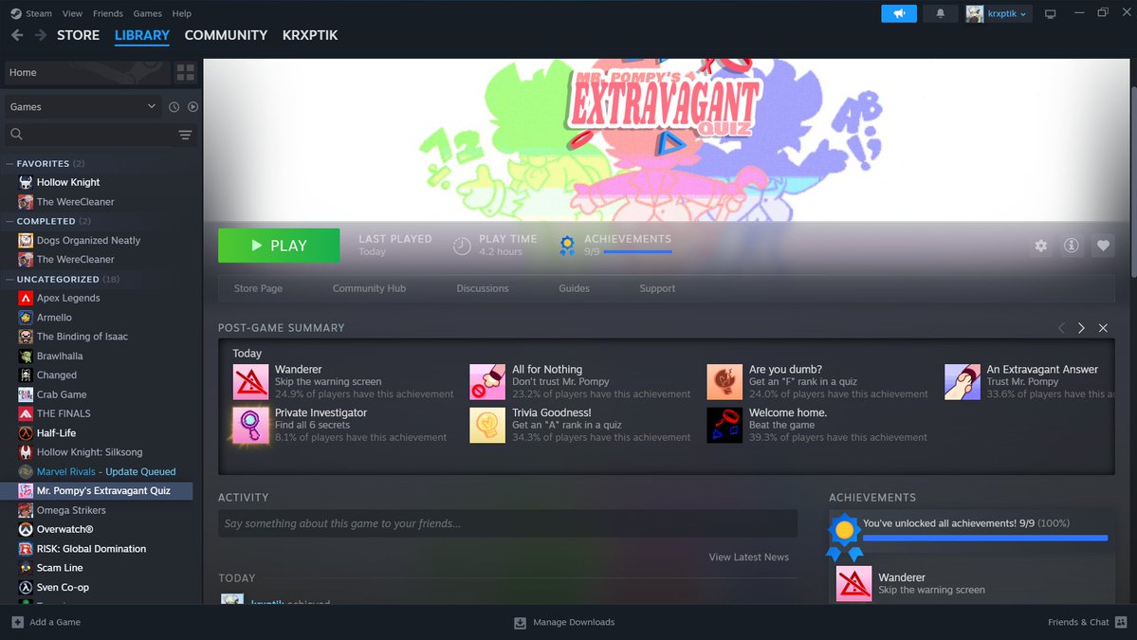Click the 100% achievements progress bar in panel
The image size is (1137, 640).
(984, 538)
